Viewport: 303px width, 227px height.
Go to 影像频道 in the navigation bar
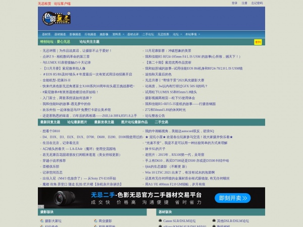[74, 34]
